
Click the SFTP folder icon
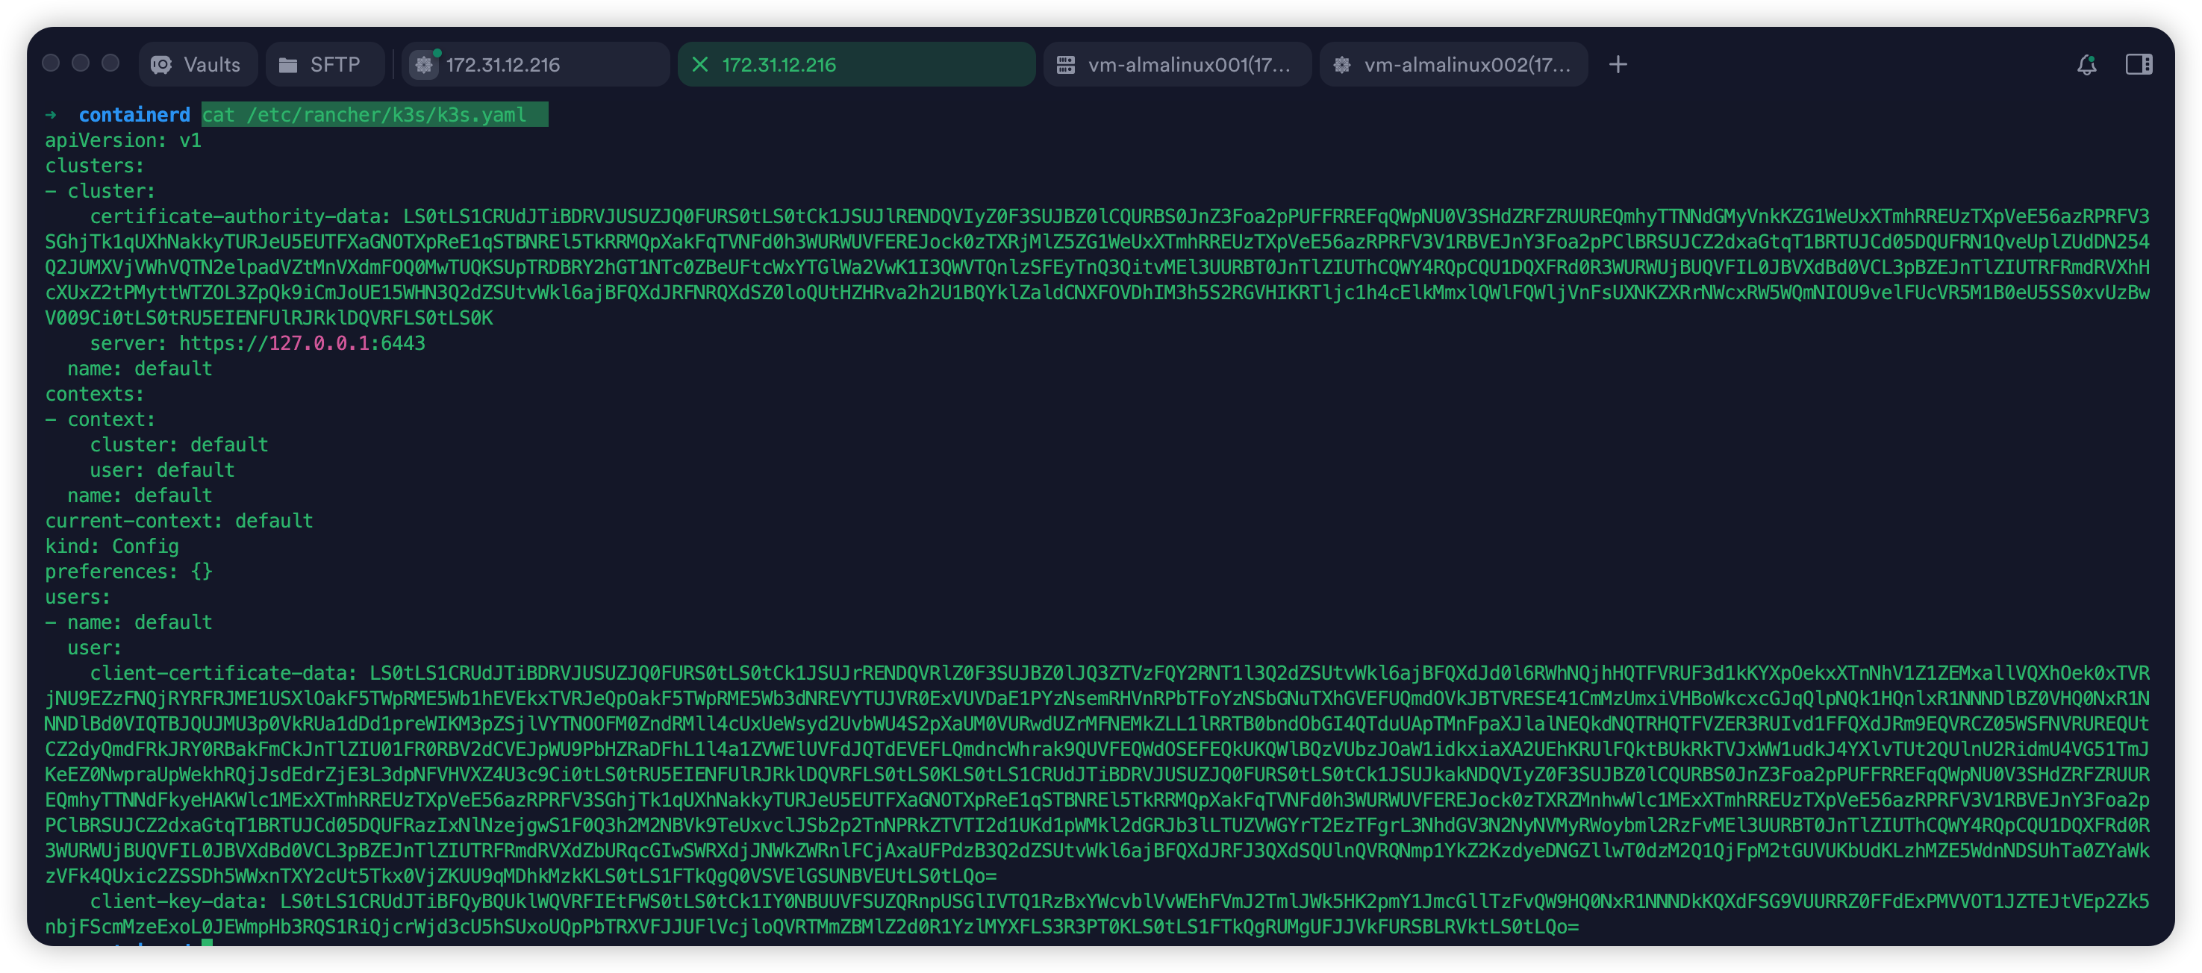tap(288, 65)
